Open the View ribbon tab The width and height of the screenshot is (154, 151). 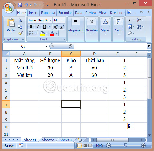(x=103, y=13)
